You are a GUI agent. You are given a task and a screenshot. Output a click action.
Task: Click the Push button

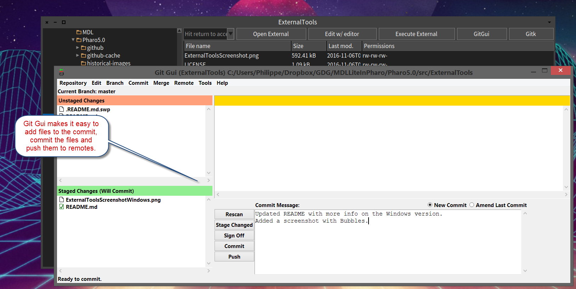point(234,256)
